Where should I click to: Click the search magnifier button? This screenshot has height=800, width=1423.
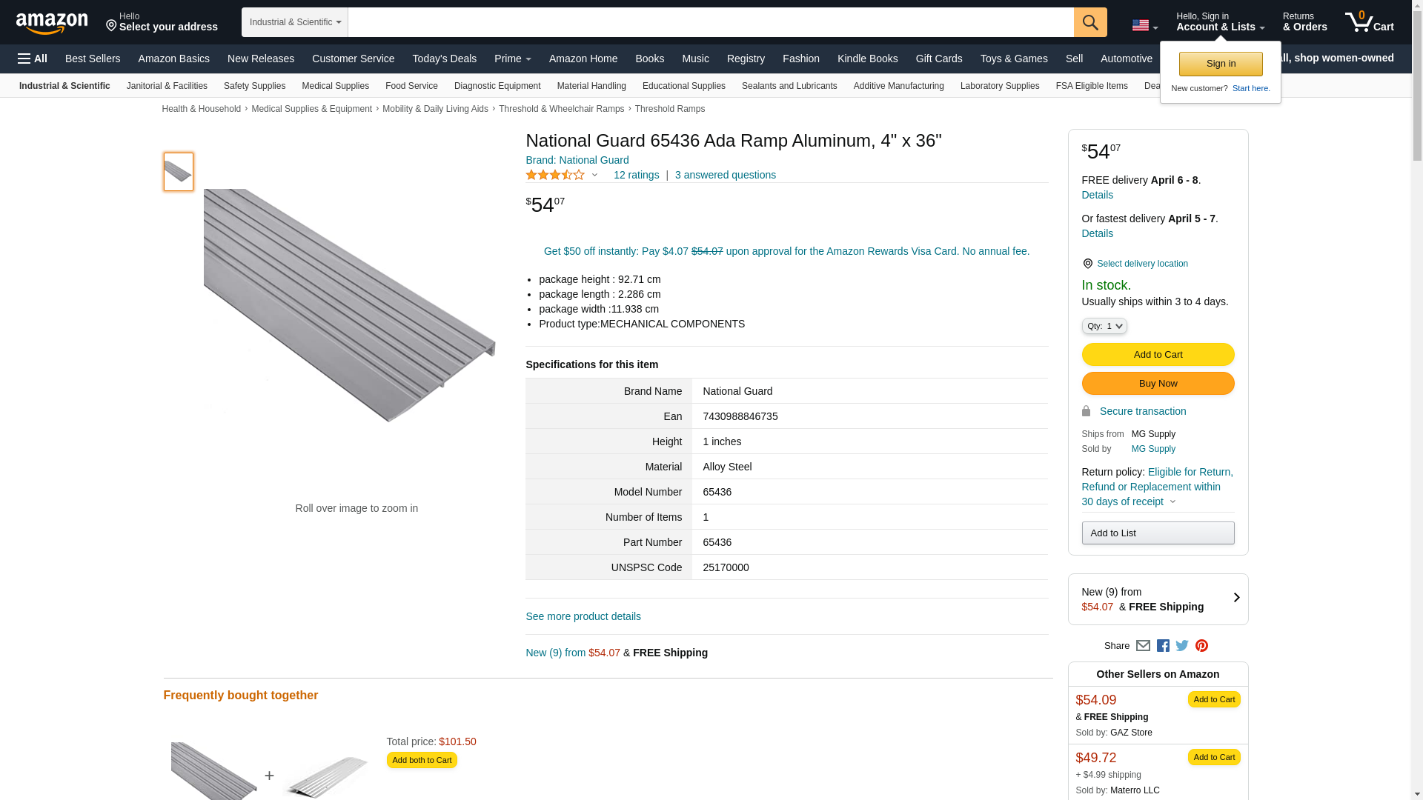pyautogui.click(x=1089, y=22)
